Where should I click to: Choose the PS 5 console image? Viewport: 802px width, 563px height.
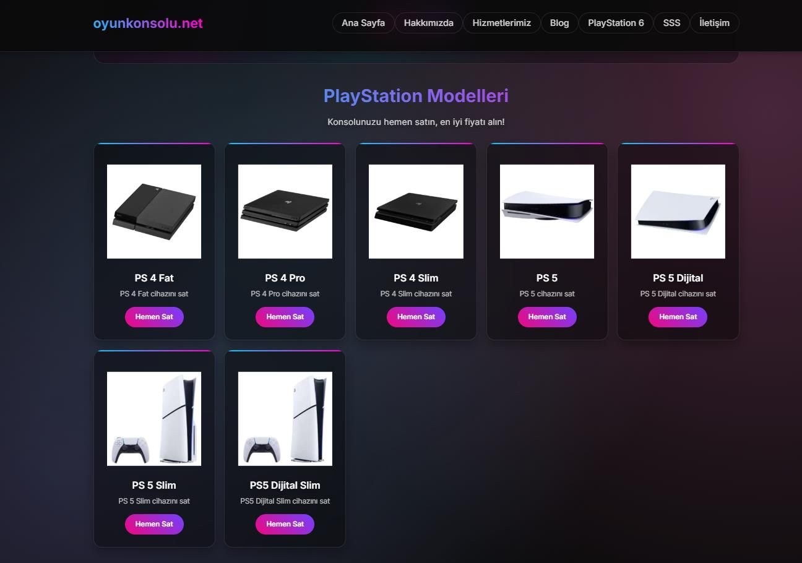click(x=547, y=212)
